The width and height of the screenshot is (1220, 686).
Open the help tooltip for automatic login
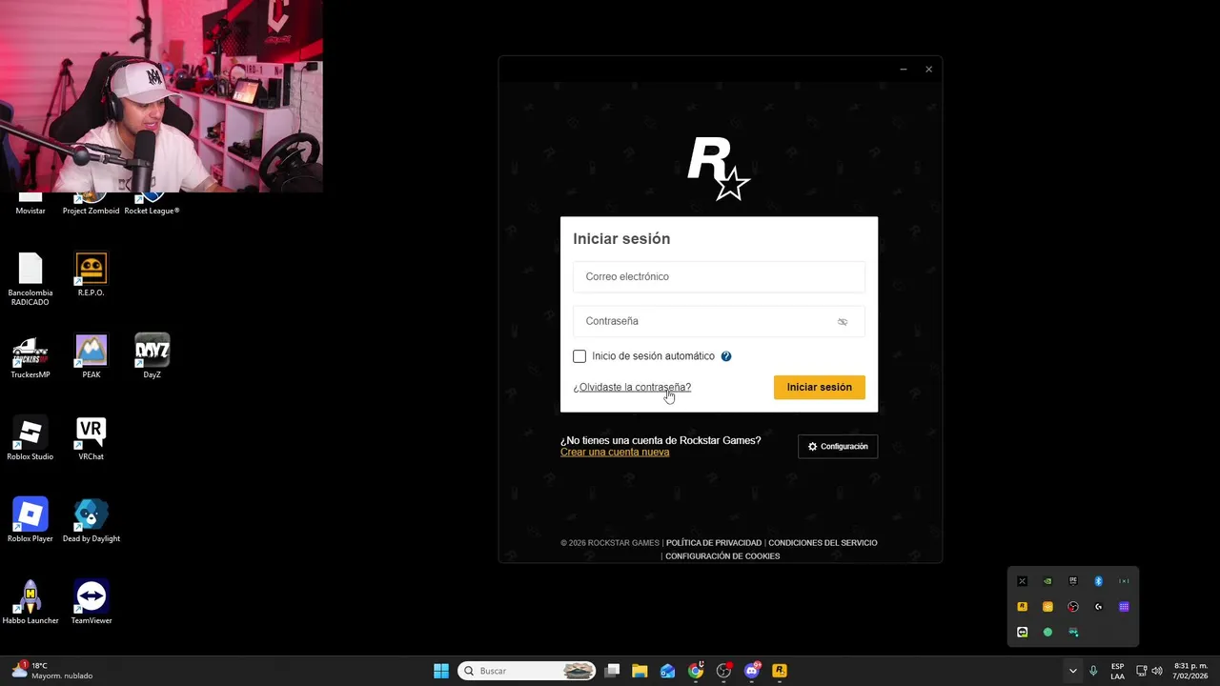click(726, 356)
